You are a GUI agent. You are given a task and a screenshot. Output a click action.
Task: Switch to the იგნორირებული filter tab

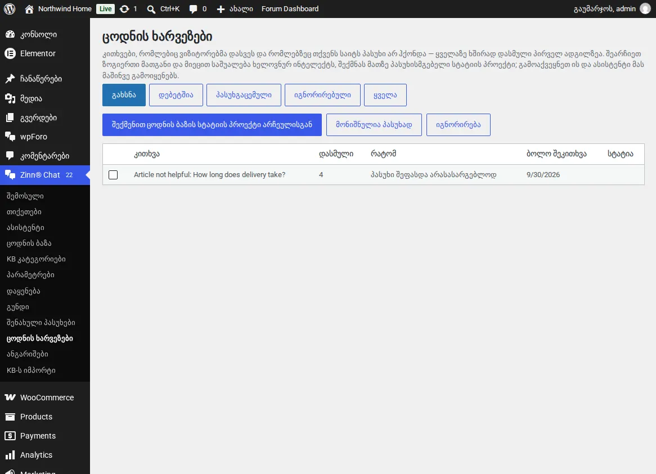coord(322,95)
